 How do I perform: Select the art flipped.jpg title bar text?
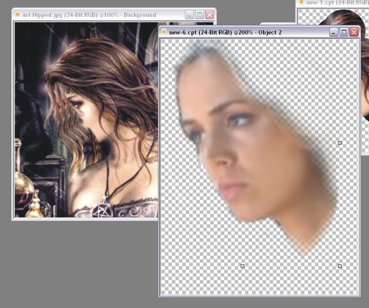coord(89,15)
